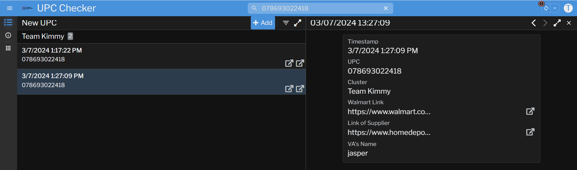Select the list view in sidebar

pos(8,23)
